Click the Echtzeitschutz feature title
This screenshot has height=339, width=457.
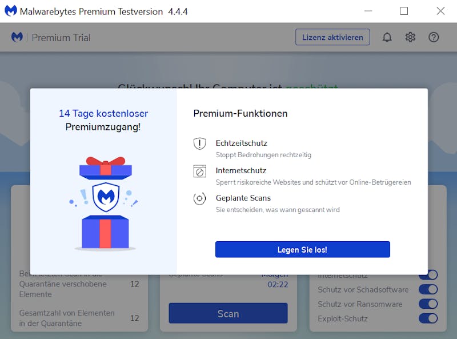[241, 143]
